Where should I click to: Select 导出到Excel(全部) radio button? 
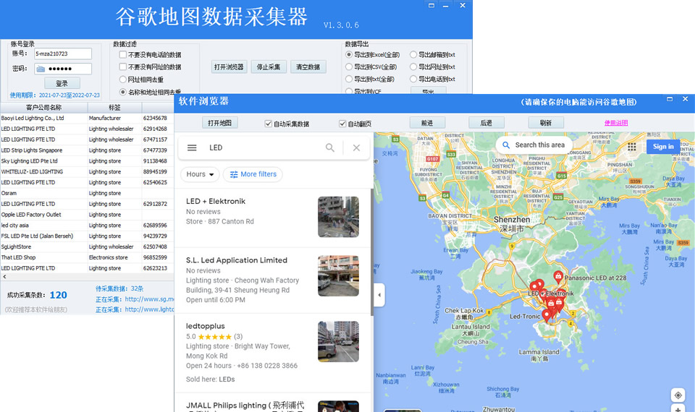point(349,54)
